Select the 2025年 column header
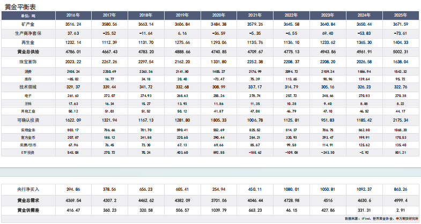Viewport: 421px width, 224px height. point(401,16)
